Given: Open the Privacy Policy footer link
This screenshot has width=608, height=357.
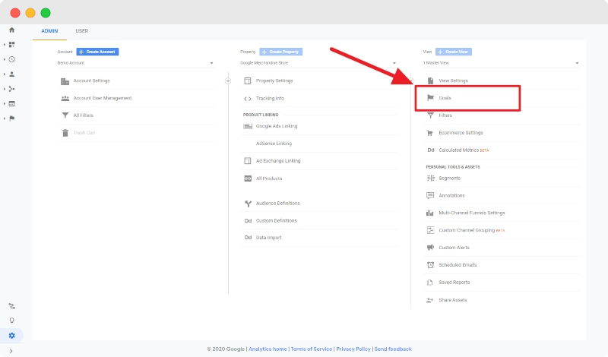Looking at the screenshot, I should click(x=353, y=349).
